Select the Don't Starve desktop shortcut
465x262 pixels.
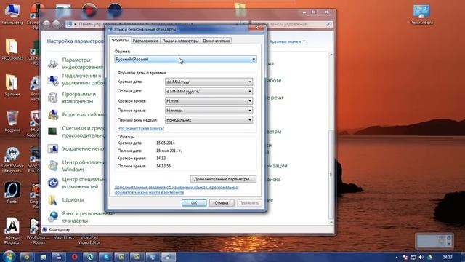(12, 160)
